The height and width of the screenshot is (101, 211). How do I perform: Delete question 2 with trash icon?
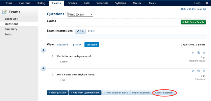(204, 71)
